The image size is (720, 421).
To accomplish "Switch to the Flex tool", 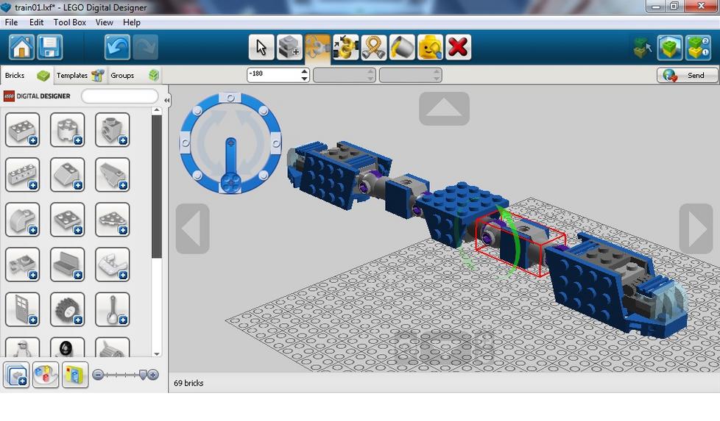I will (x=374, y=48).
